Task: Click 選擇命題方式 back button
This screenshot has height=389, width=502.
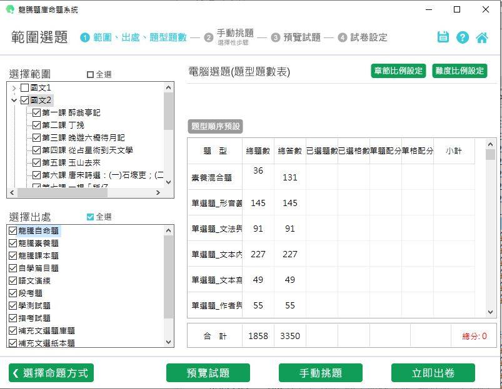Action: 51,373
